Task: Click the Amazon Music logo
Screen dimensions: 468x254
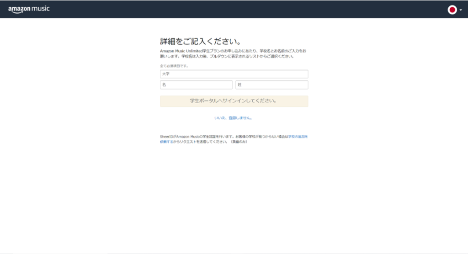Action: point(29,9)
